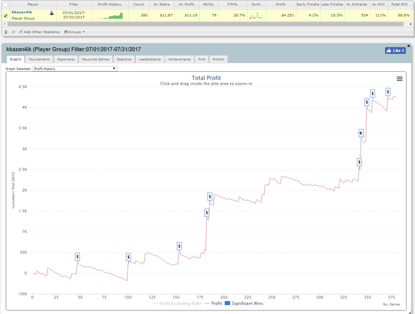Uncheck the kkazan4ik row checkbox
This screenshot has height=314, width=415.
point(5,15)
